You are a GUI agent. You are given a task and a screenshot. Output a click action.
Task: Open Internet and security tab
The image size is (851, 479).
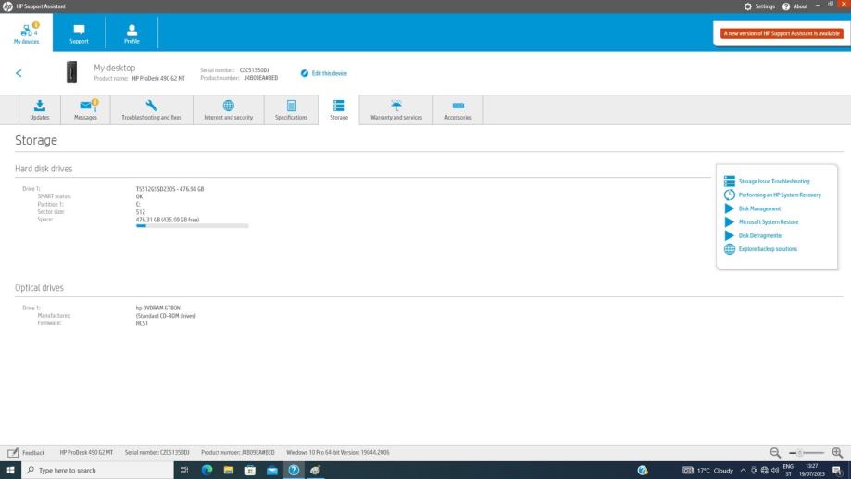[228, 109]
